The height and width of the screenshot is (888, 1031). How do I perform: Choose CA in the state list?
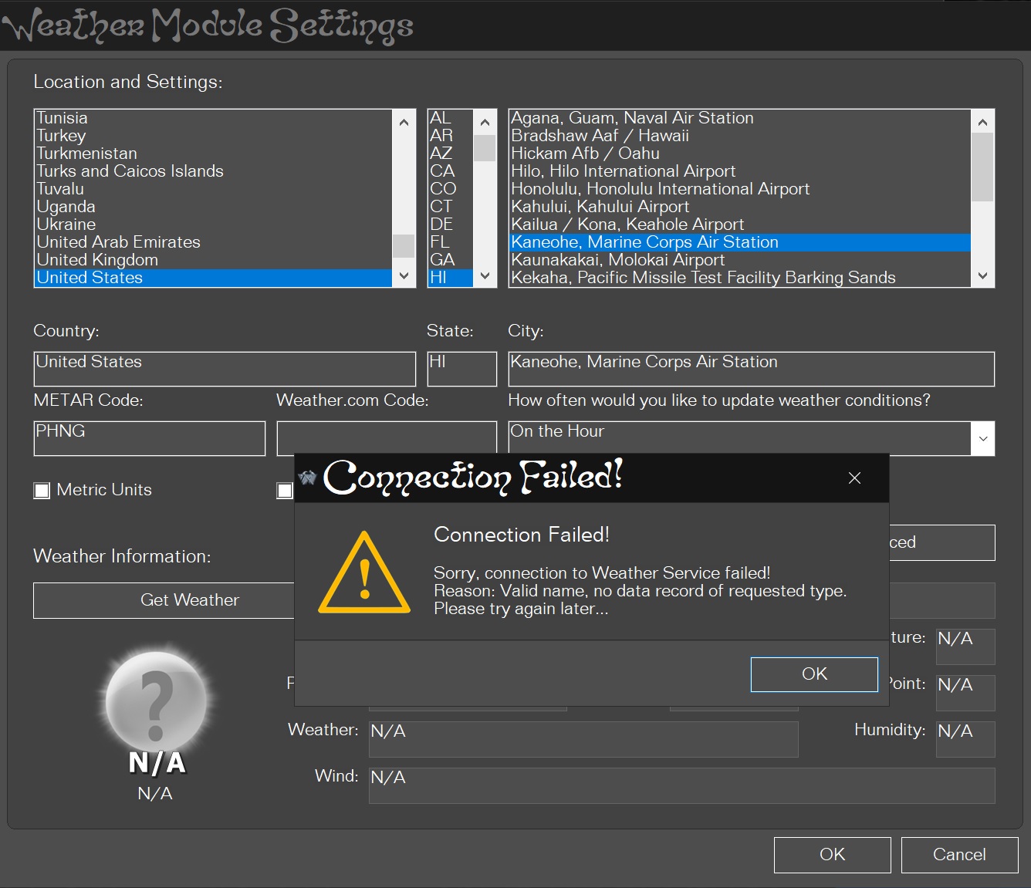point(442,171)
